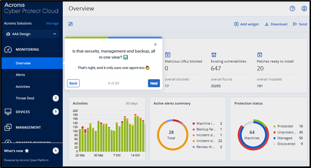The image size is (311, 168).
Task: Click the Patches ready to install icon
Action: click(x=260, y=55)
